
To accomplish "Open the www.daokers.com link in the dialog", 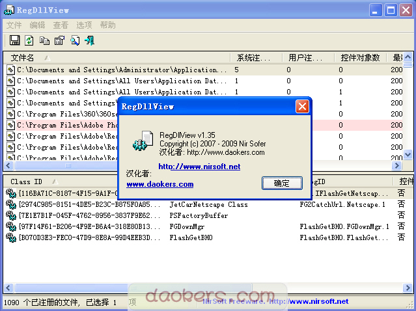I will point(160,184).
